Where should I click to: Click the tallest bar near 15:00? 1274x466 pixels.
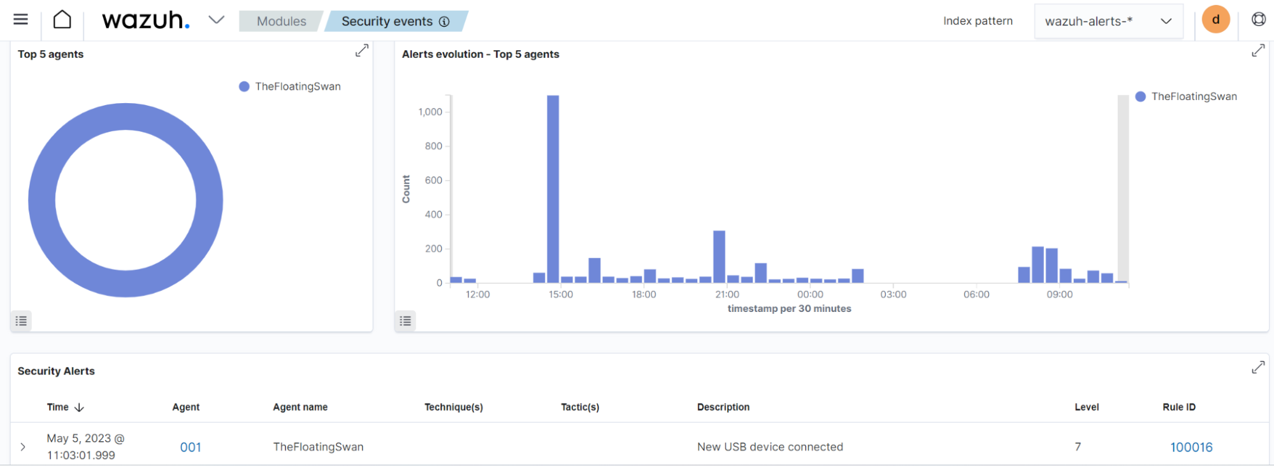553,189
